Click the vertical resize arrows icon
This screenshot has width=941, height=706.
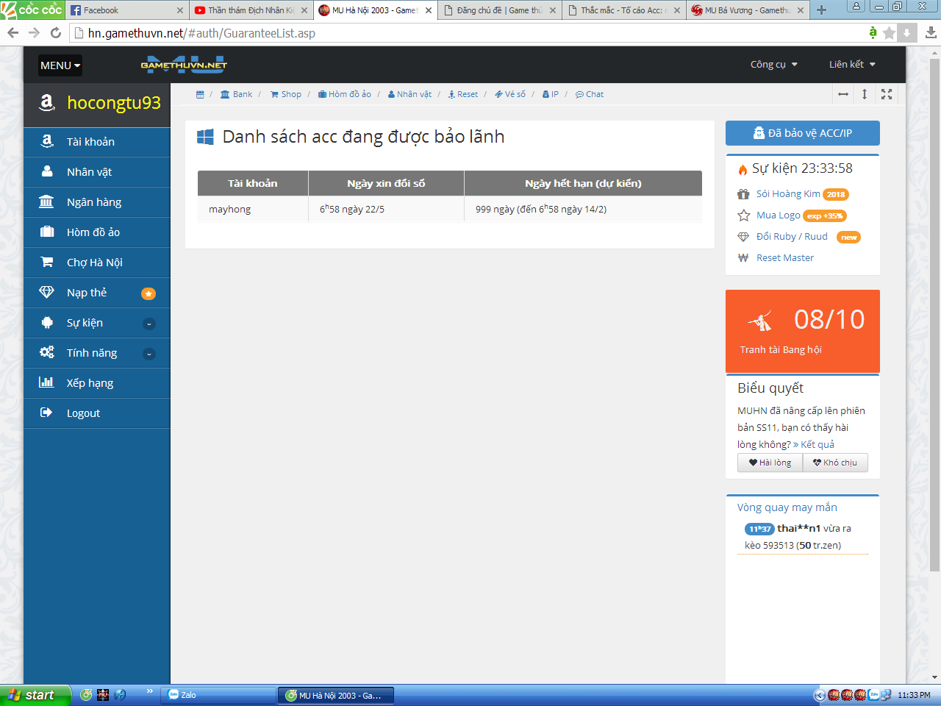point(865,94)
